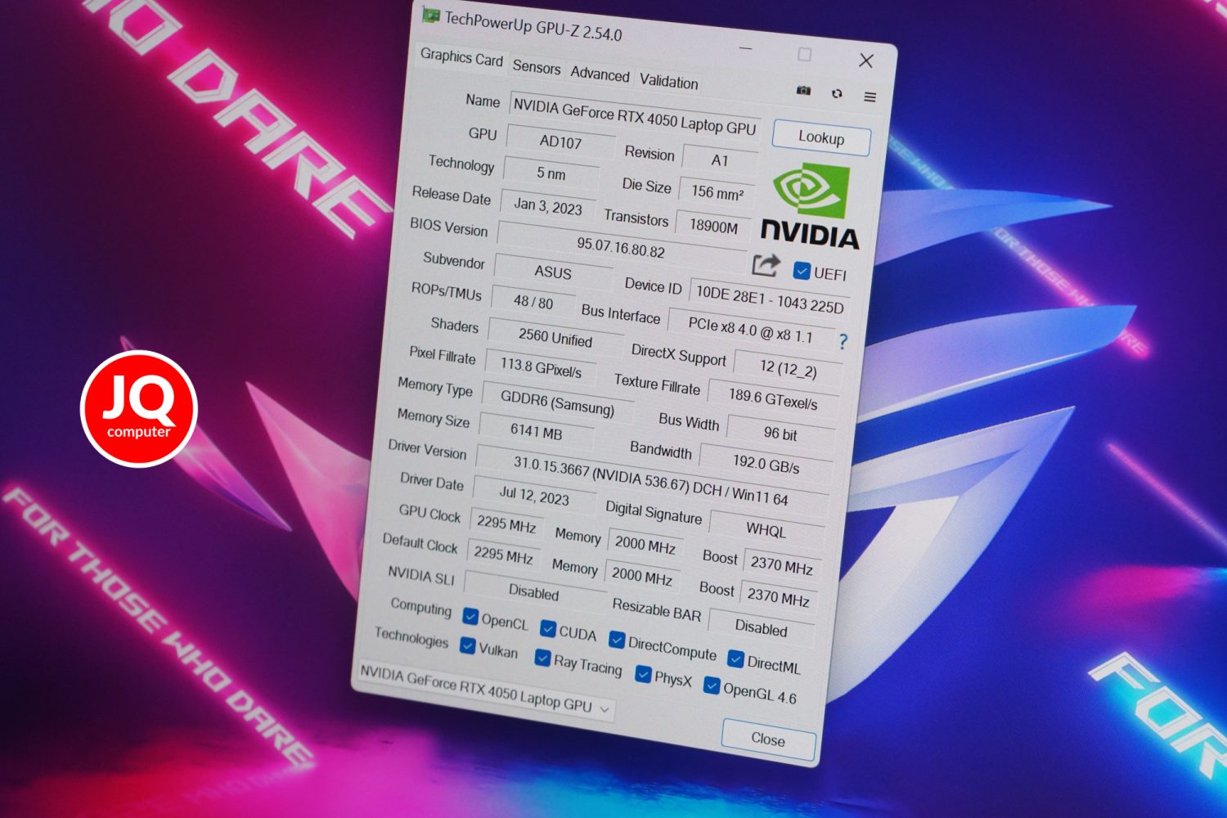This screenshot has height=818, width=1227.
Task: Click the Bus Width 96 bit value
Action: 780,434
